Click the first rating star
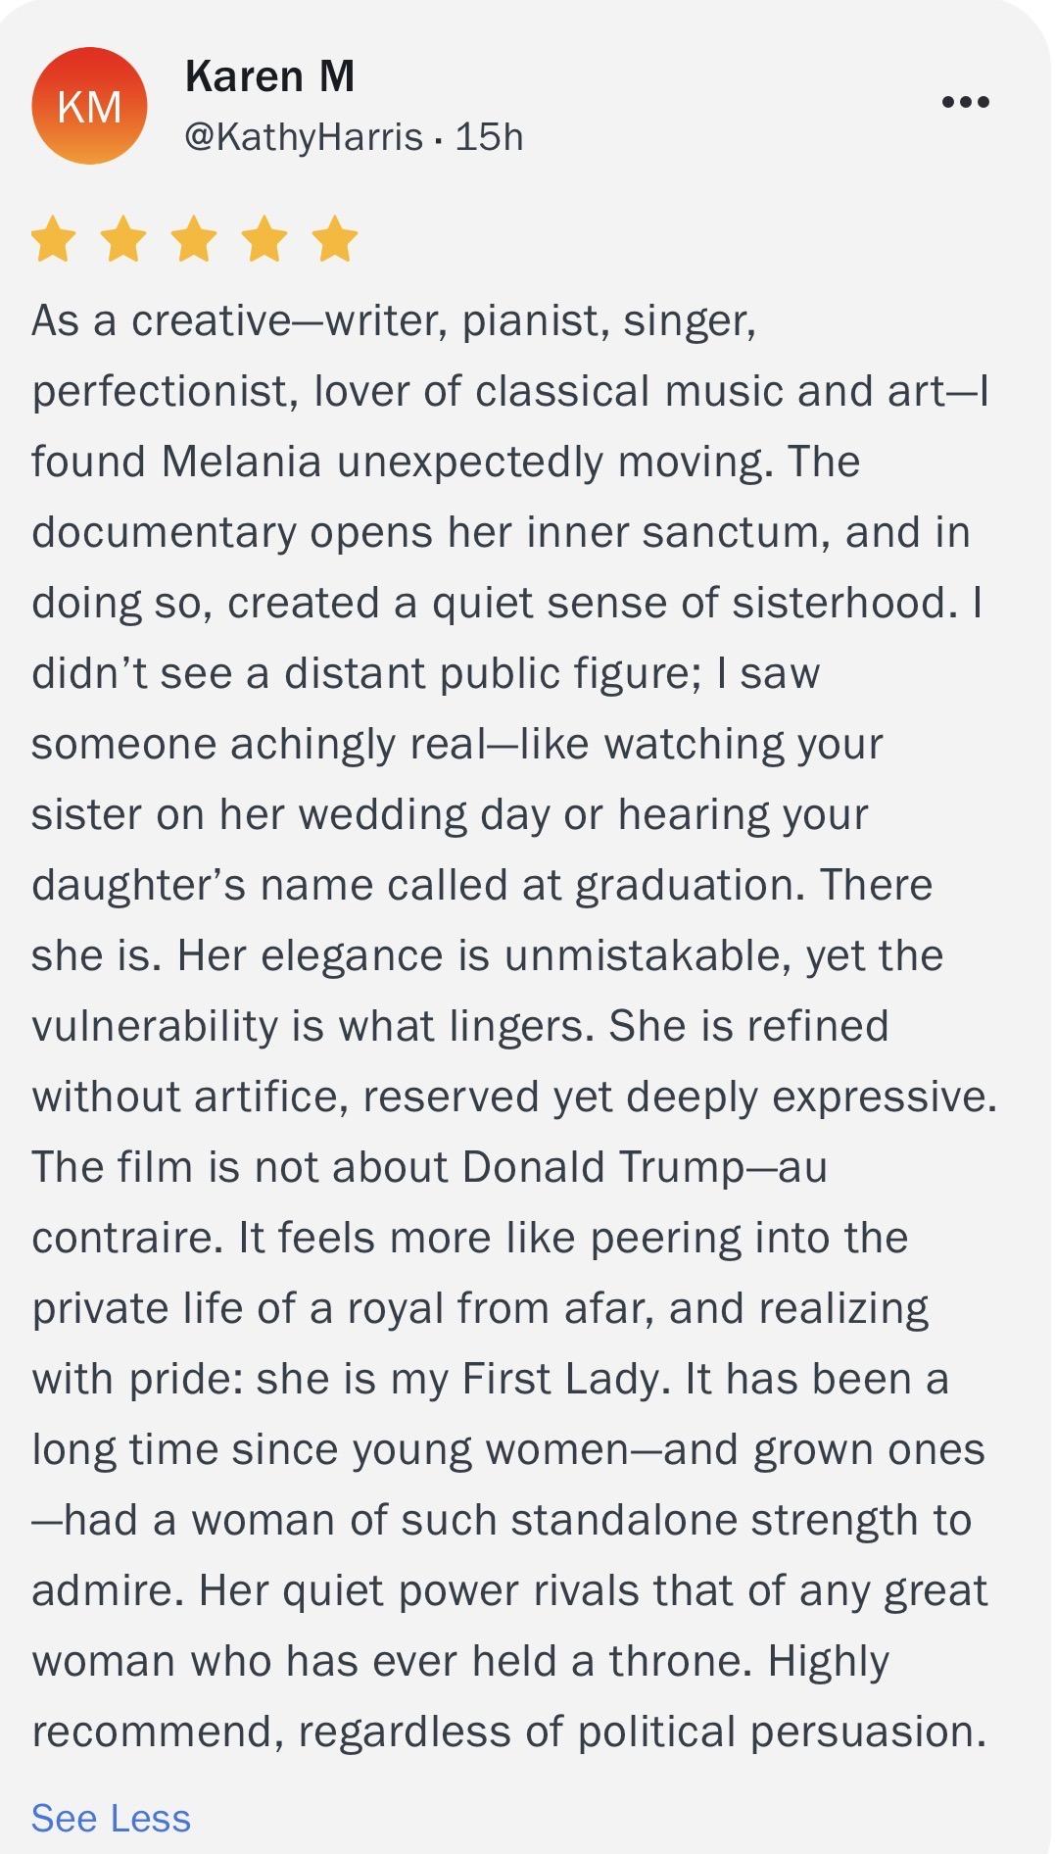 (x=54, y=239)
